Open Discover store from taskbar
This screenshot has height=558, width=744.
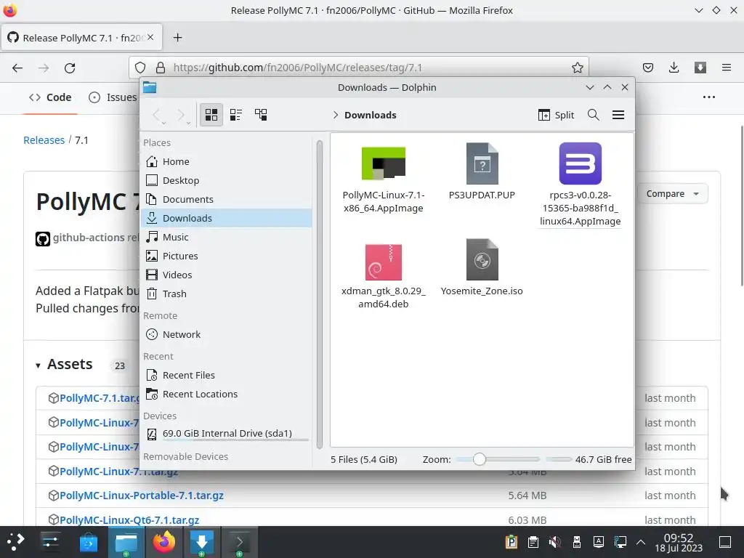point(88,542)
